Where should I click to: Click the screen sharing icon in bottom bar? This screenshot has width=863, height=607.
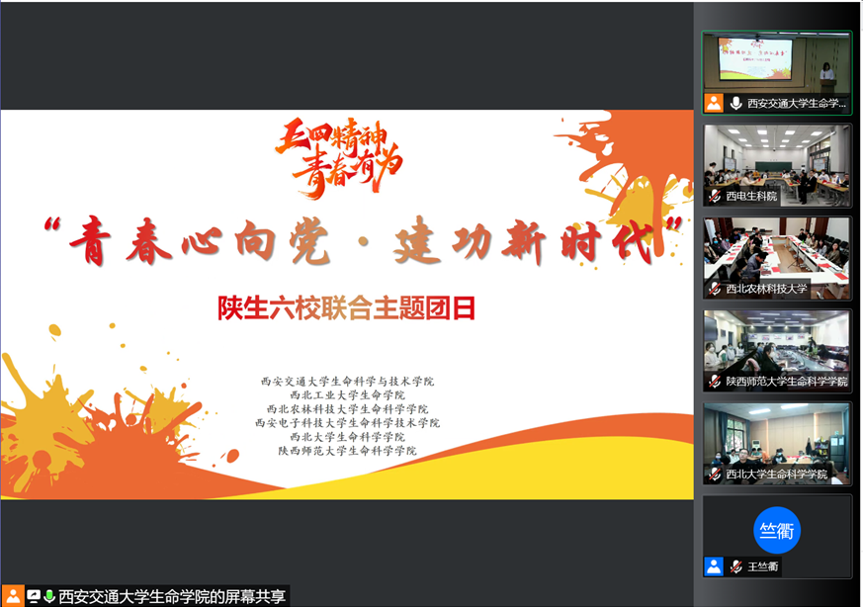click(x=34, y=596)
